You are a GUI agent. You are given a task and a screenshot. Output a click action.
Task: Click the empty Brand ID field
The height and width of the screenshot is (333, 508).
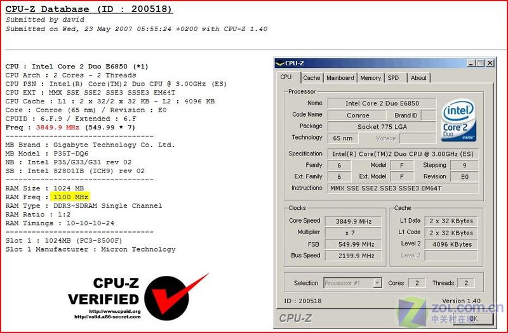(x=429, y=115)
